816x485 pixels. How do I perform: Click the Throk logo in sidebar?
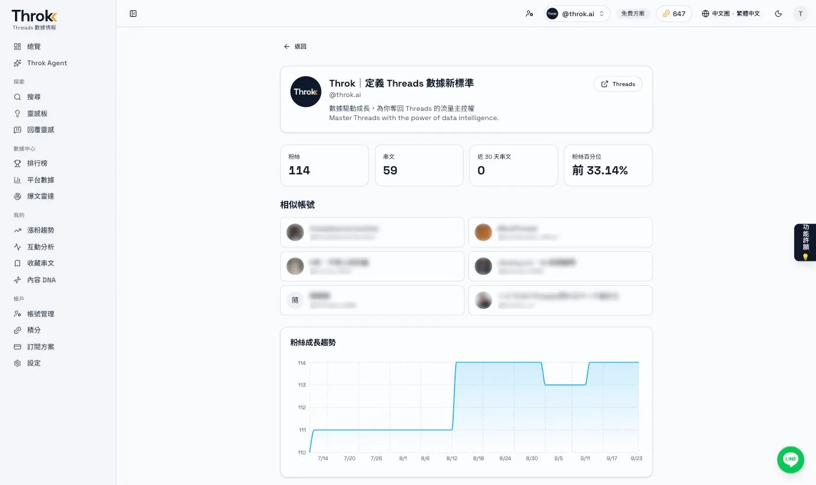pos(35,16)
